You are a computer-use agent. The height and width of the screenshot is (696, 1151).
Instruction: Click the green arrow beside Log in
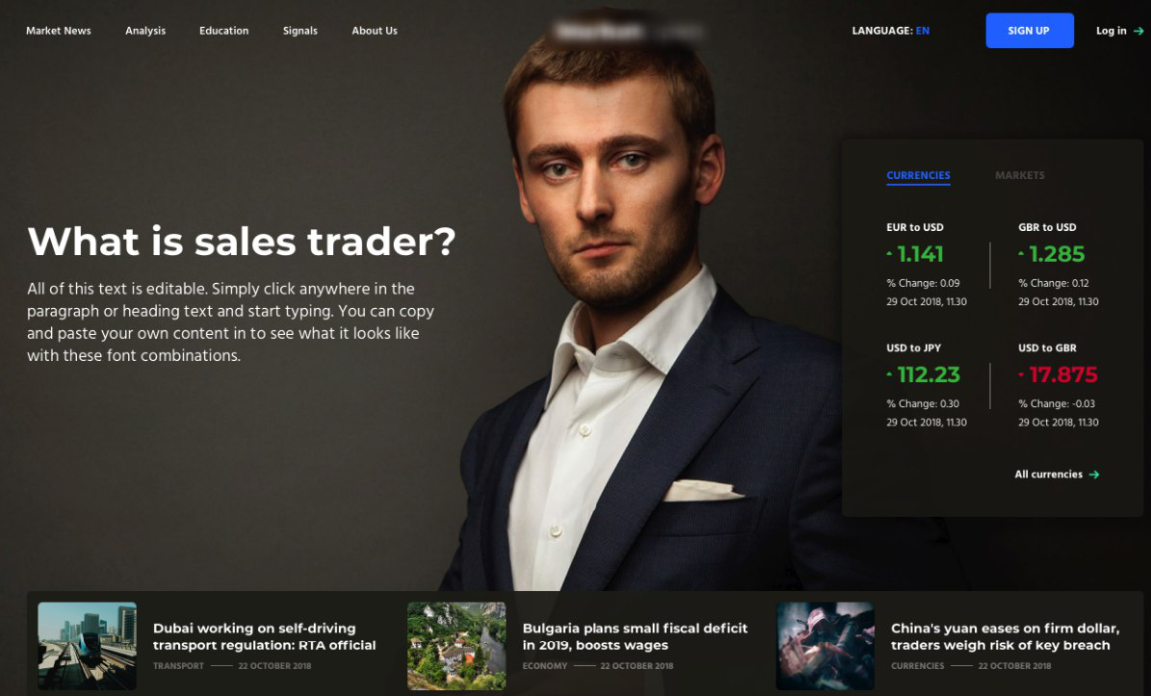click(x=1138, y=31)
